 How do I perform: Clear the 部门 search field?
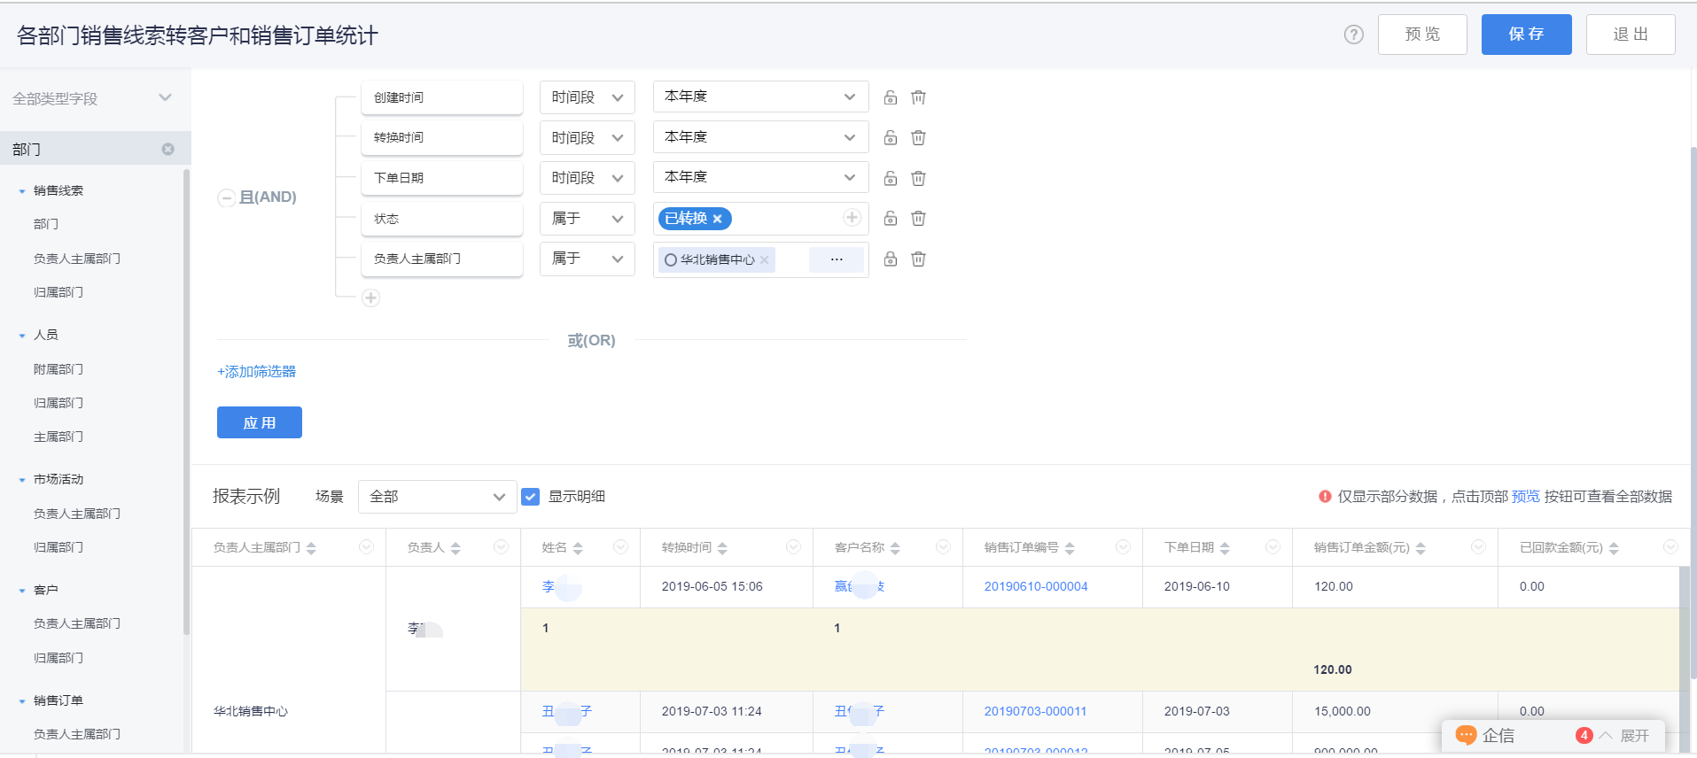tap(167, 149)
